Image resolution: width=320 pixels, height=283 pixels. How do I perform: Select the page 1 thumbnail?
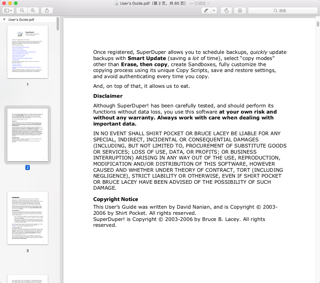[27, 52]
